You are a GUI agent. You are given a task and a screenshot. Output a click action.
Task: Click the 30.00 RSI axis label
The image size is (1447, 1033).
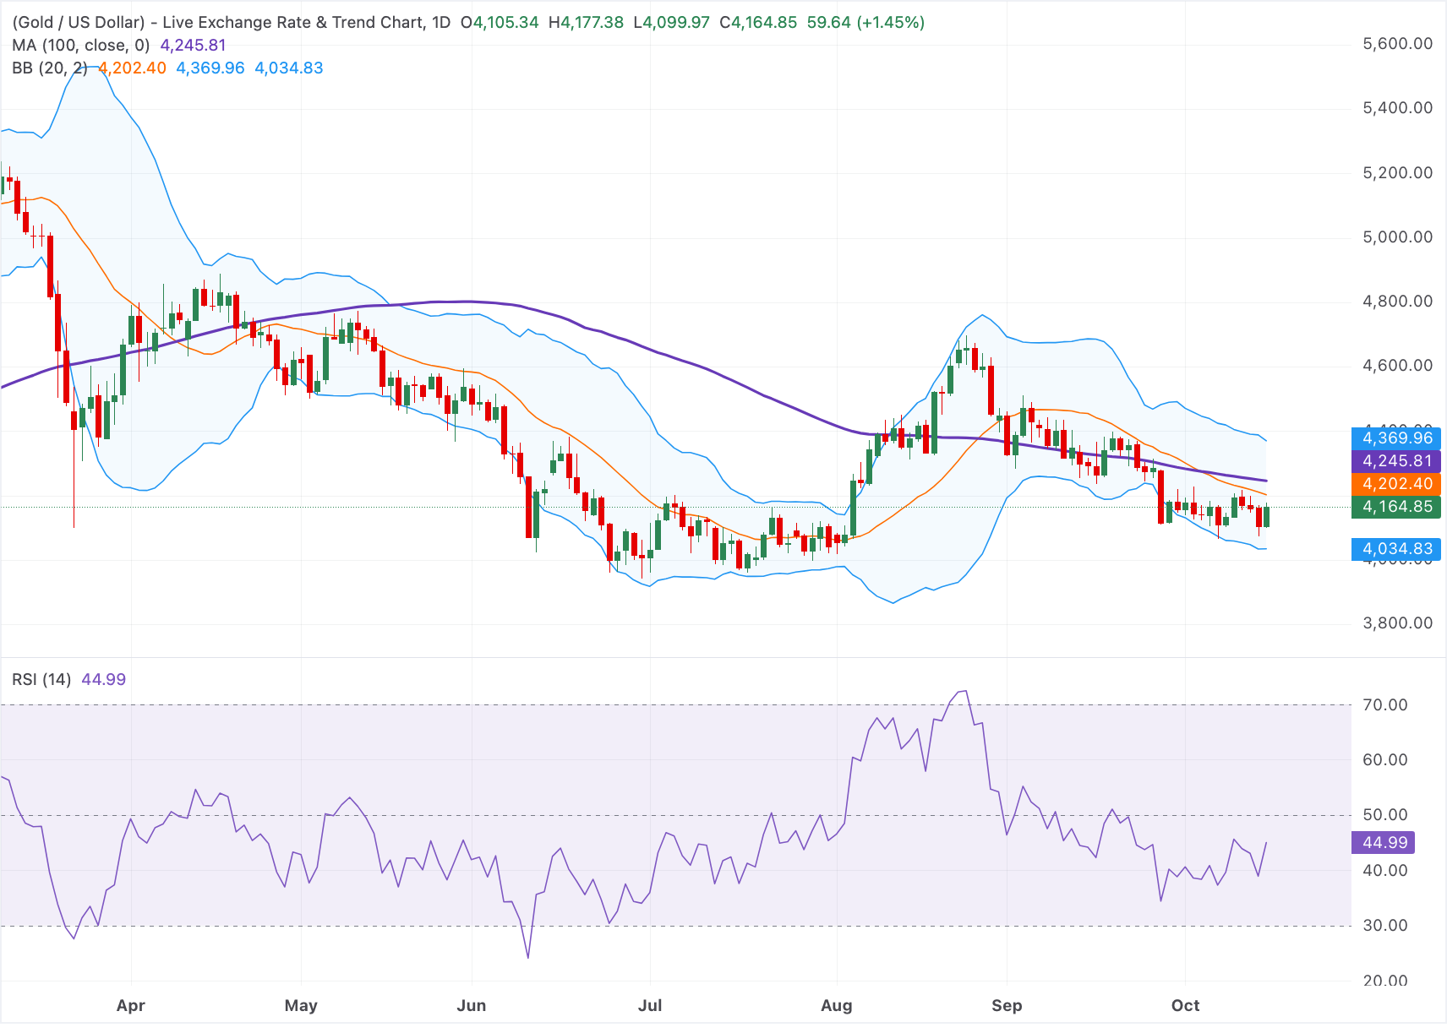(1385, 925)
